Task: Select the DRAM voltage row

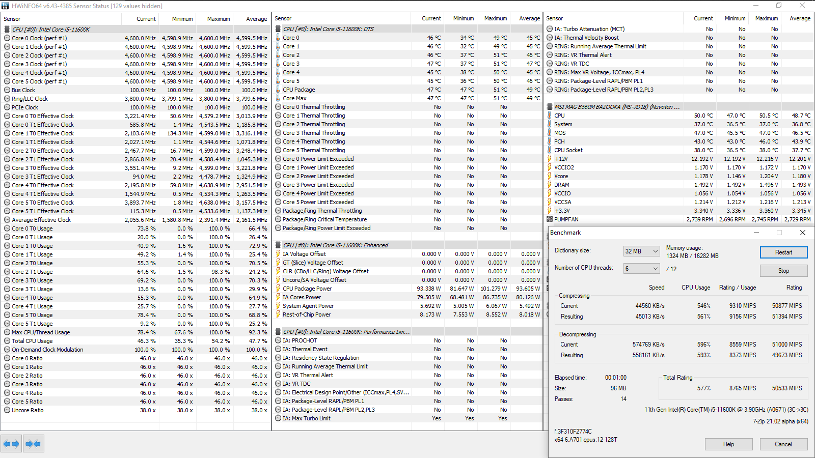Action: pos(679,185)
